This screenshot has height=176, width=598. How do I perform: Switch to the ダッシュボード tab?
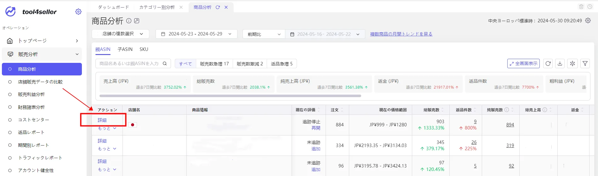click(113, 7)
